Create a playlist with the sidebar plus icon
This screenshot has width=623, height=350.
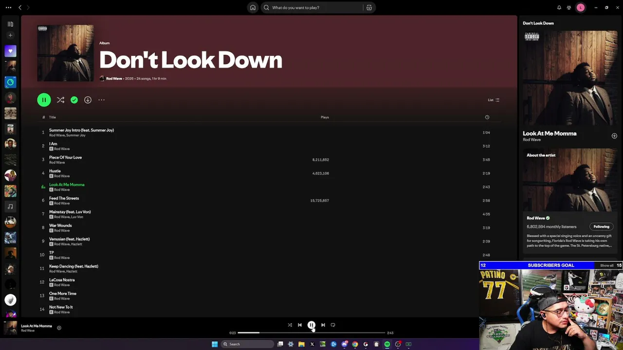(10, 35)
